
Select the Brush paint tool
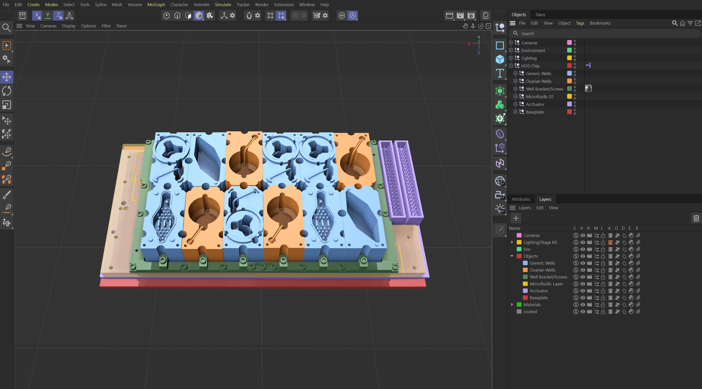(x=7, y=195)
